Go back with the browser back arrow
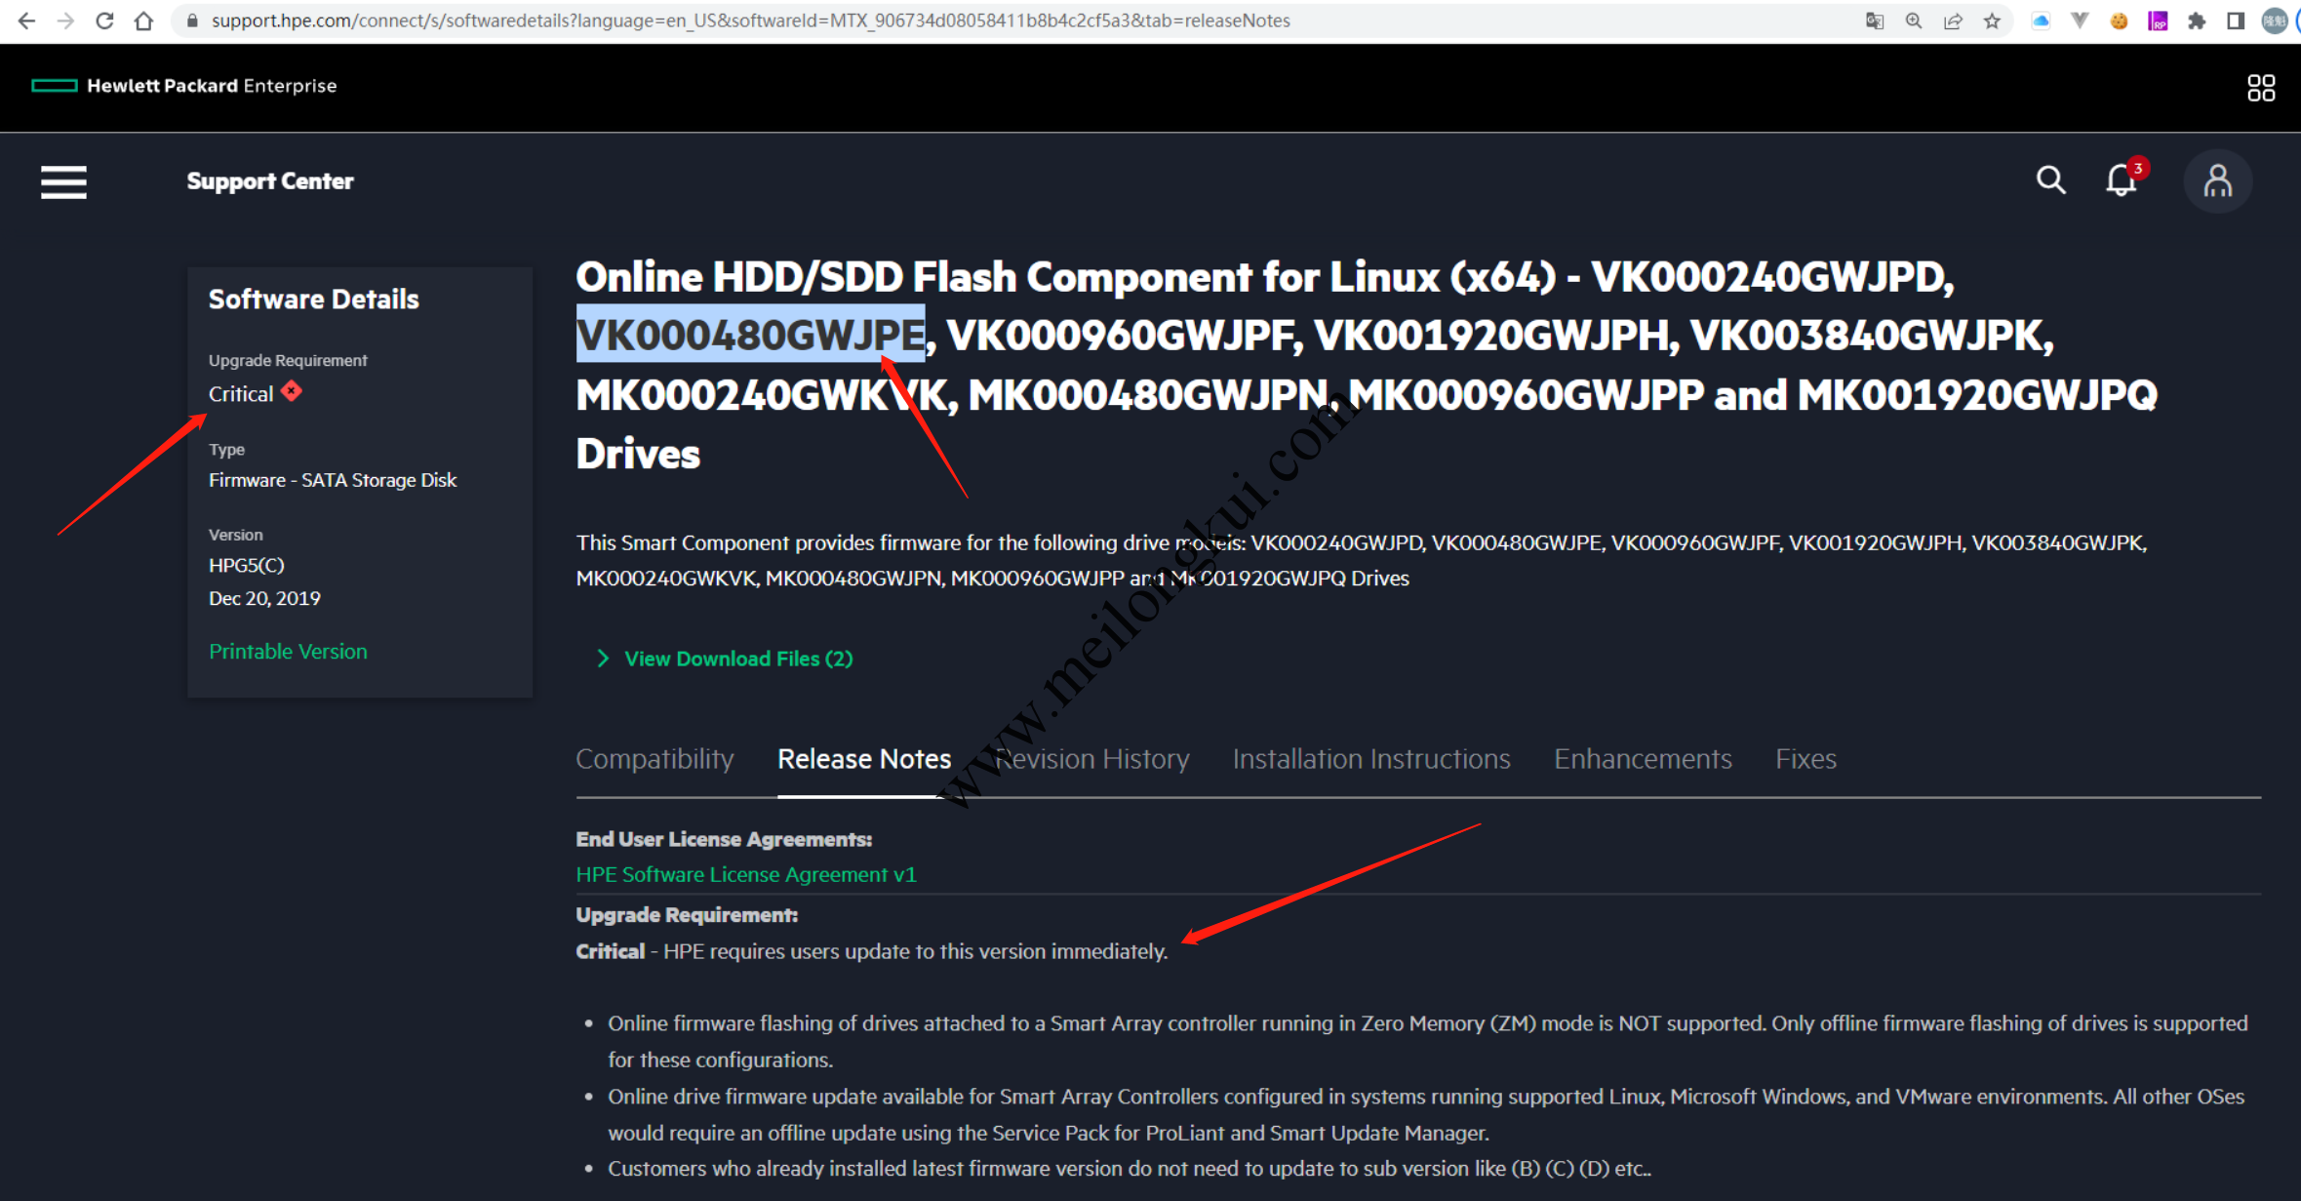 tap(26, 20)
